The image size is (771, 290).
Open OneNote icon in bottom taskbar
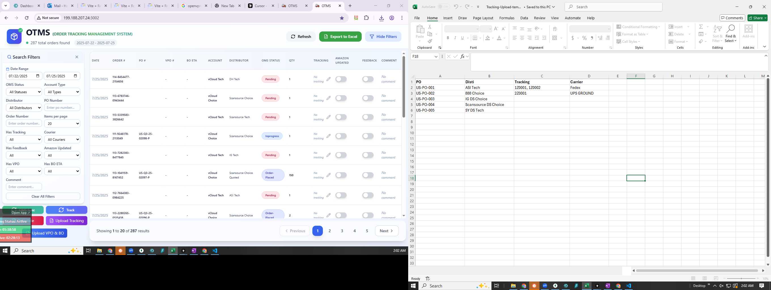607,286
